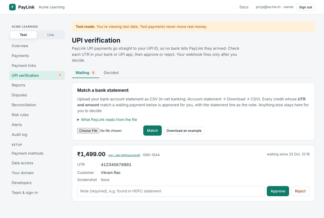Open payment ID pay_UmLVmPKaungqgM link
The image size is (324, 218).
tap(124, 155)
